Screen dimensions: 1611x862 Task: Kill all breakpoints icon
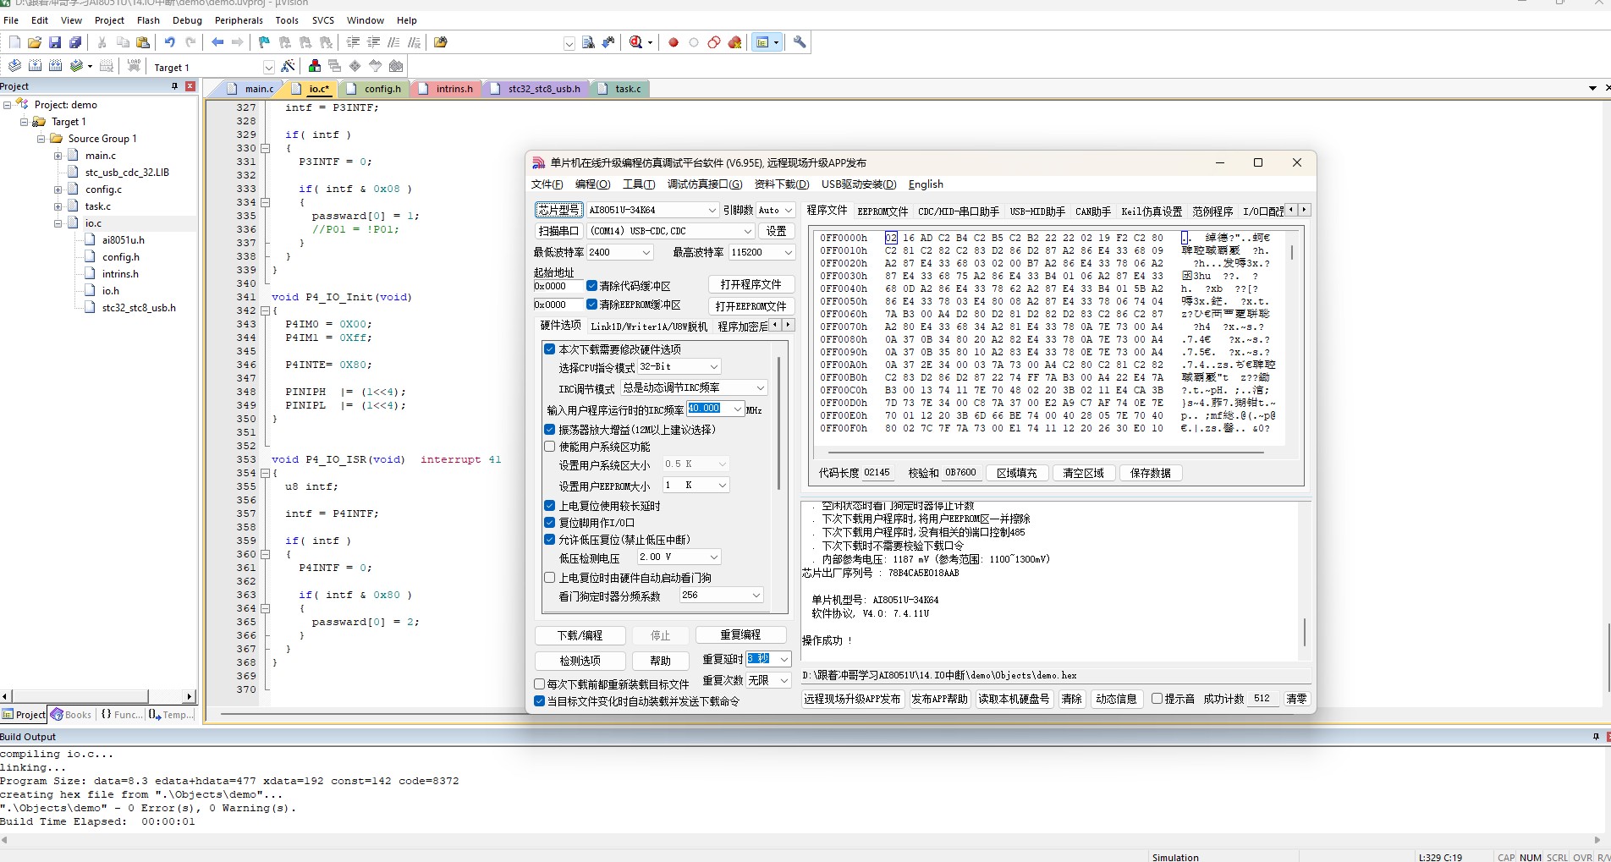click(734, 42)
